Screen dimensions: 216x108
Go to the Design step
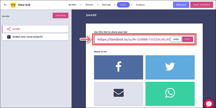click(89, 5)
